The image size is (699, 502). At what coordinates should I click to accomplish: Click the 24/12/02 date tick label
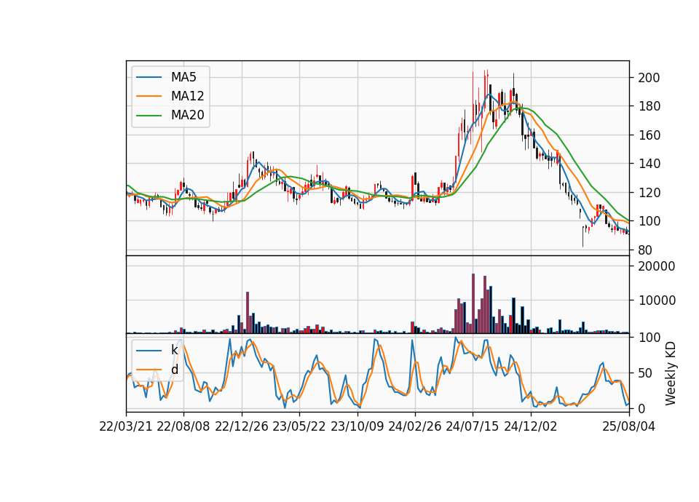tap(531, 427)
